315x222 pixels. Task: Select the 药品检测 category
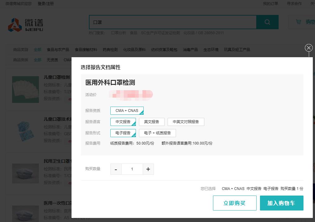click(x=110, y=49)
